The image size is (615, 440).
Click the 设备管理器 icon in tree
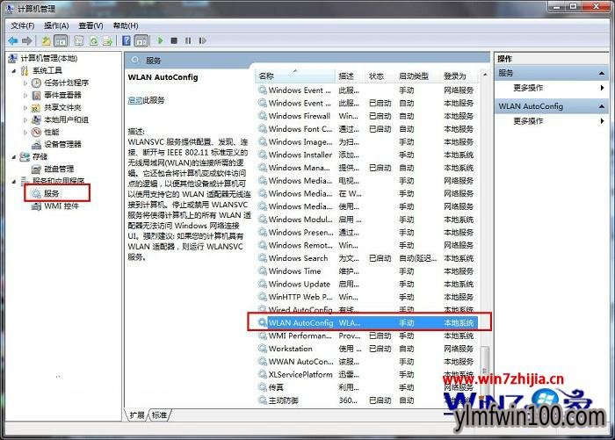click(36, 144)
